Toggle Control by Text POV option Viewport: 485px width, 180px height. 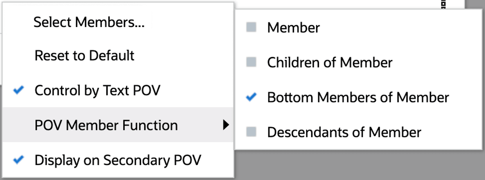coord(97,90)
